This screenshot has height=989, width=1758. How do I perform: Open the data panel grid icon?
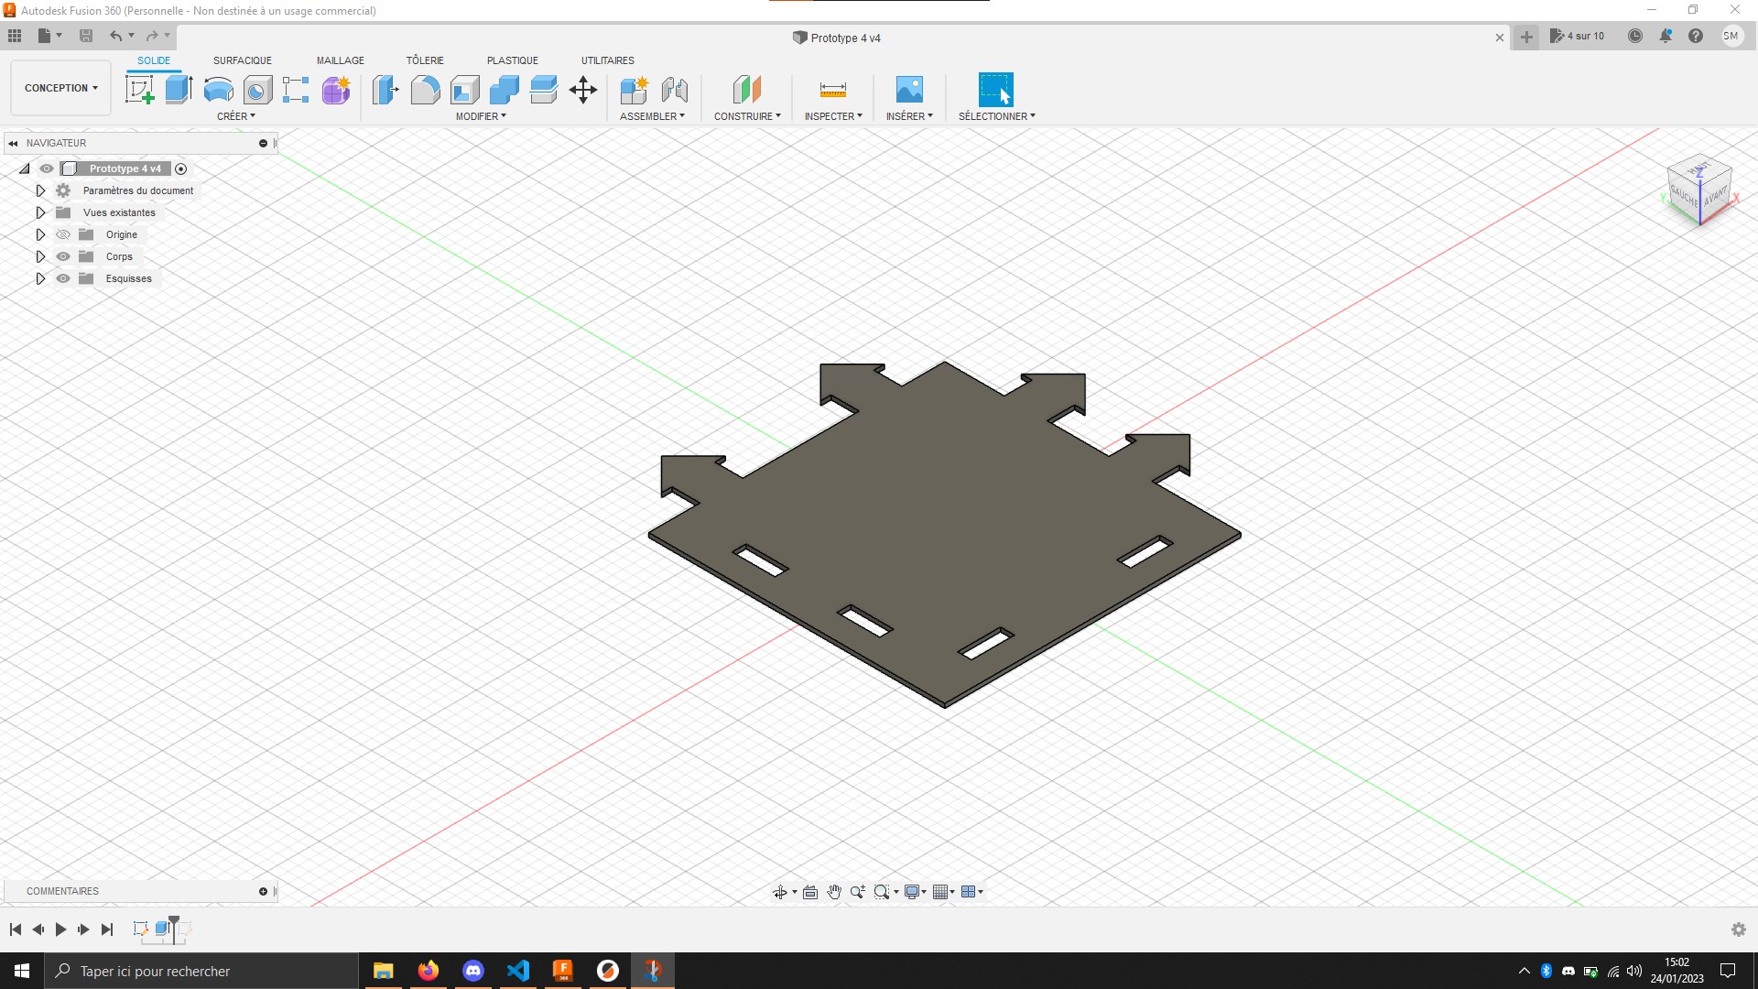click(x=15, y=36)
